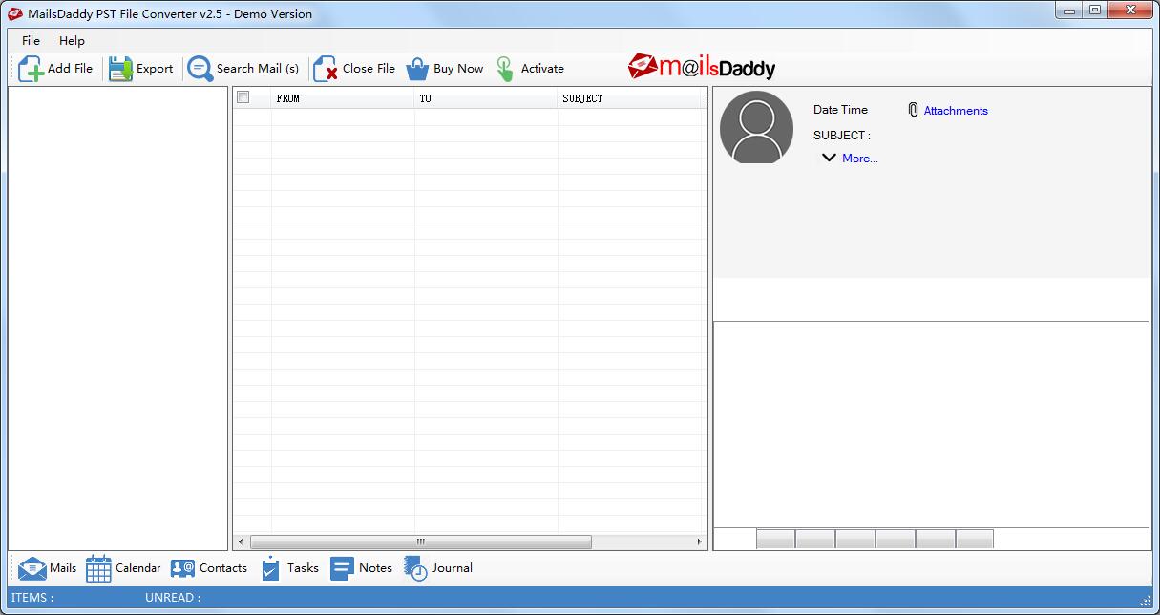Click the Add File toolbar icon
The height and width of the screenshot is (615, 1160).
32,69
